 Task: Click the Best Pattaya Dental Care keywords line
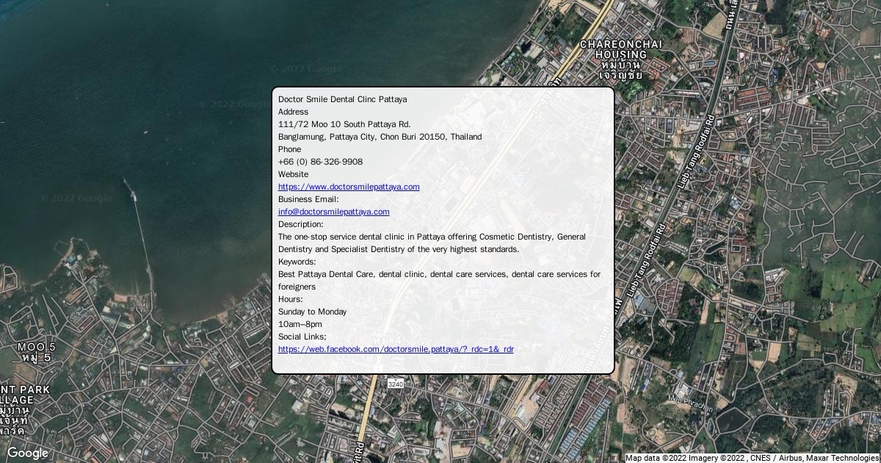coord(439,274)
